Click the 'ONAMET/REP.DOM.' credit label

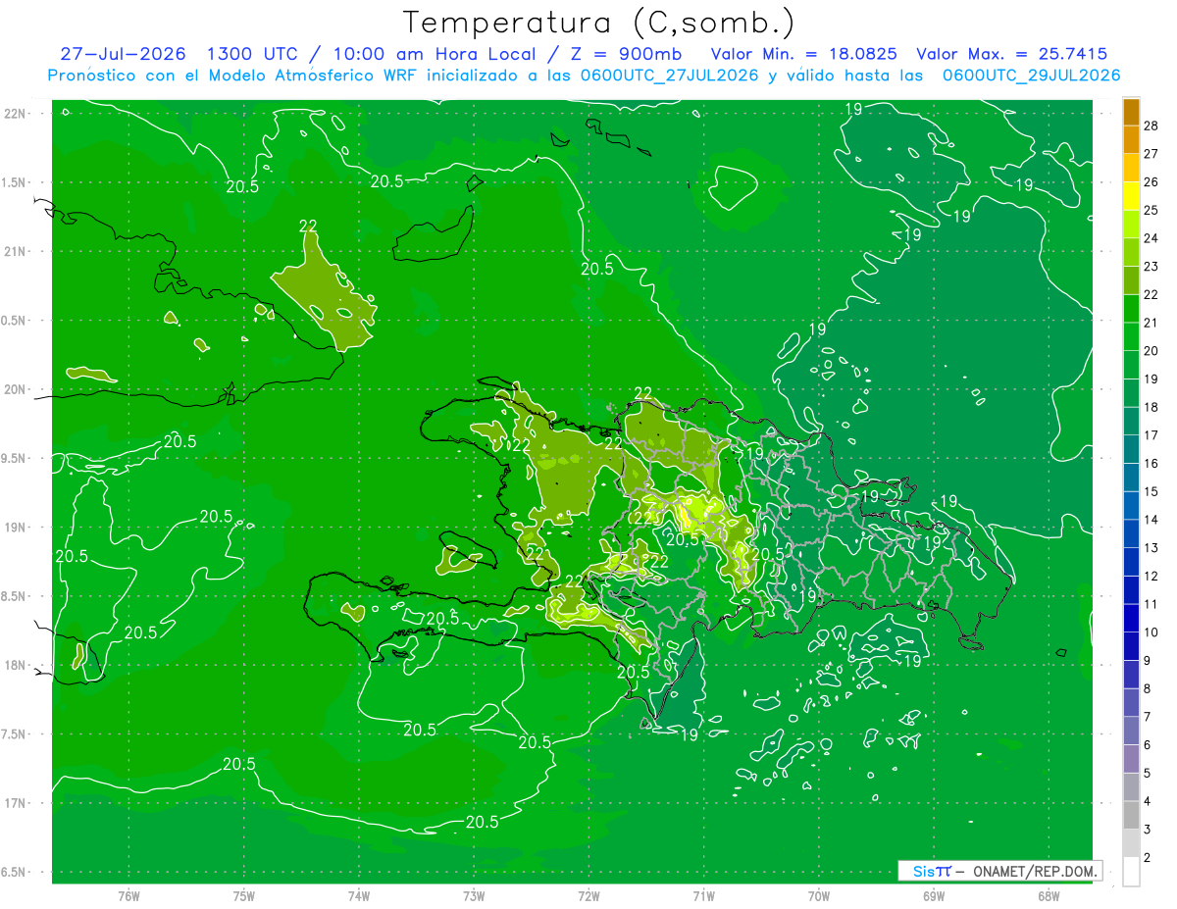(x=1036, y=871)
